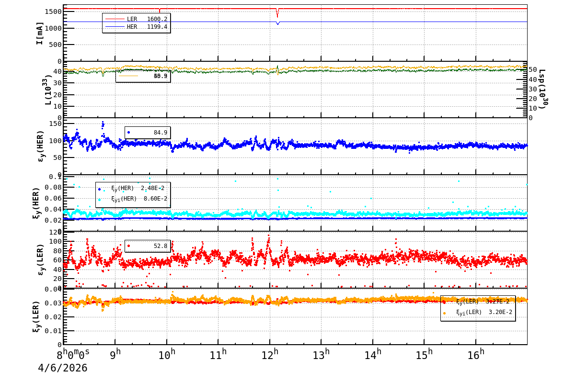Click the red dot marker beside 52.8

coord(128,246)
